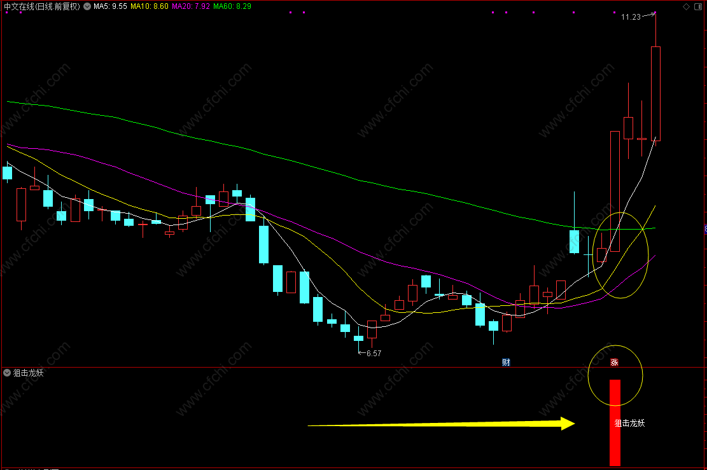Select the lowest candle marked 6.57
Viewport: 707px width, 470px height.
pos(358,339)
